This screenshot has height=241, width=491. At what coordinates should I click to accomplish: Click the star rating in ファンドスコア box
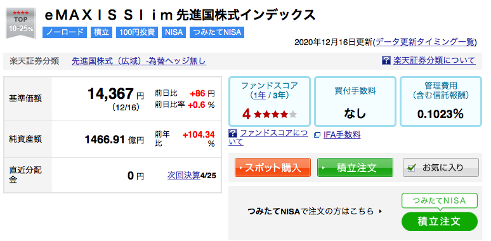[275, 115]
